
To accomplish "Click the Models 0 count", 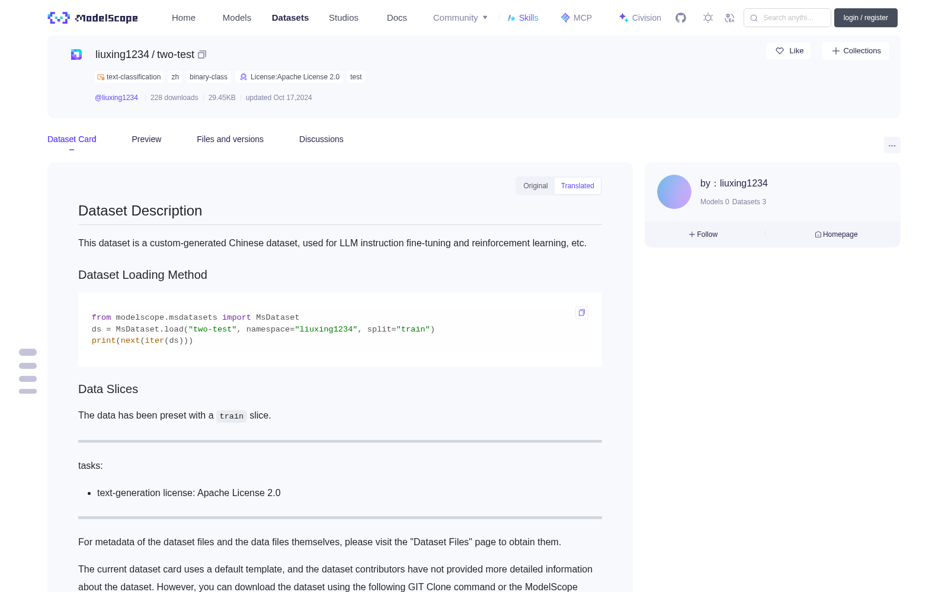I will pos(715,202).
